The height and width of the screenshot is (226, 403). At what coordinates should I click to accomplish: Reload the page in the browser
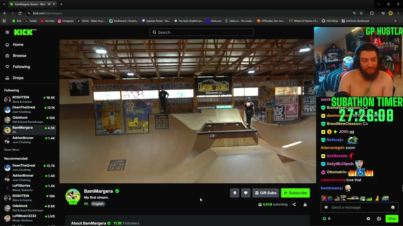tap(20, 13)
